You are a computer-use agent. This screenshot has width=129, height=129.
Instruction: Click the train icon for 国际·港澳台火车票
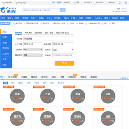52,24
